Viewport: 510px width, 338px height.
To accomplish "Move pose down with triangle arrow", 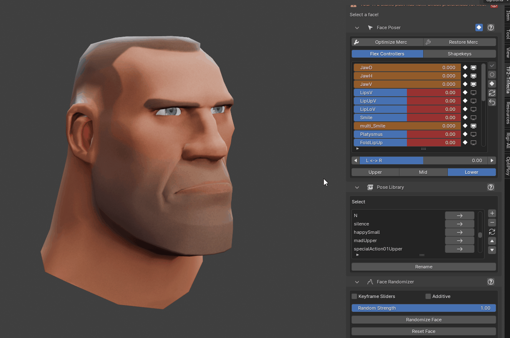I will (492, 250).
